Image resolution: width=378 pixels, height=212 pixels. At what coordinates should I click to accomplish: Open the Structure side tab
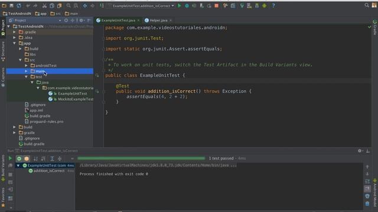(3, 51)
